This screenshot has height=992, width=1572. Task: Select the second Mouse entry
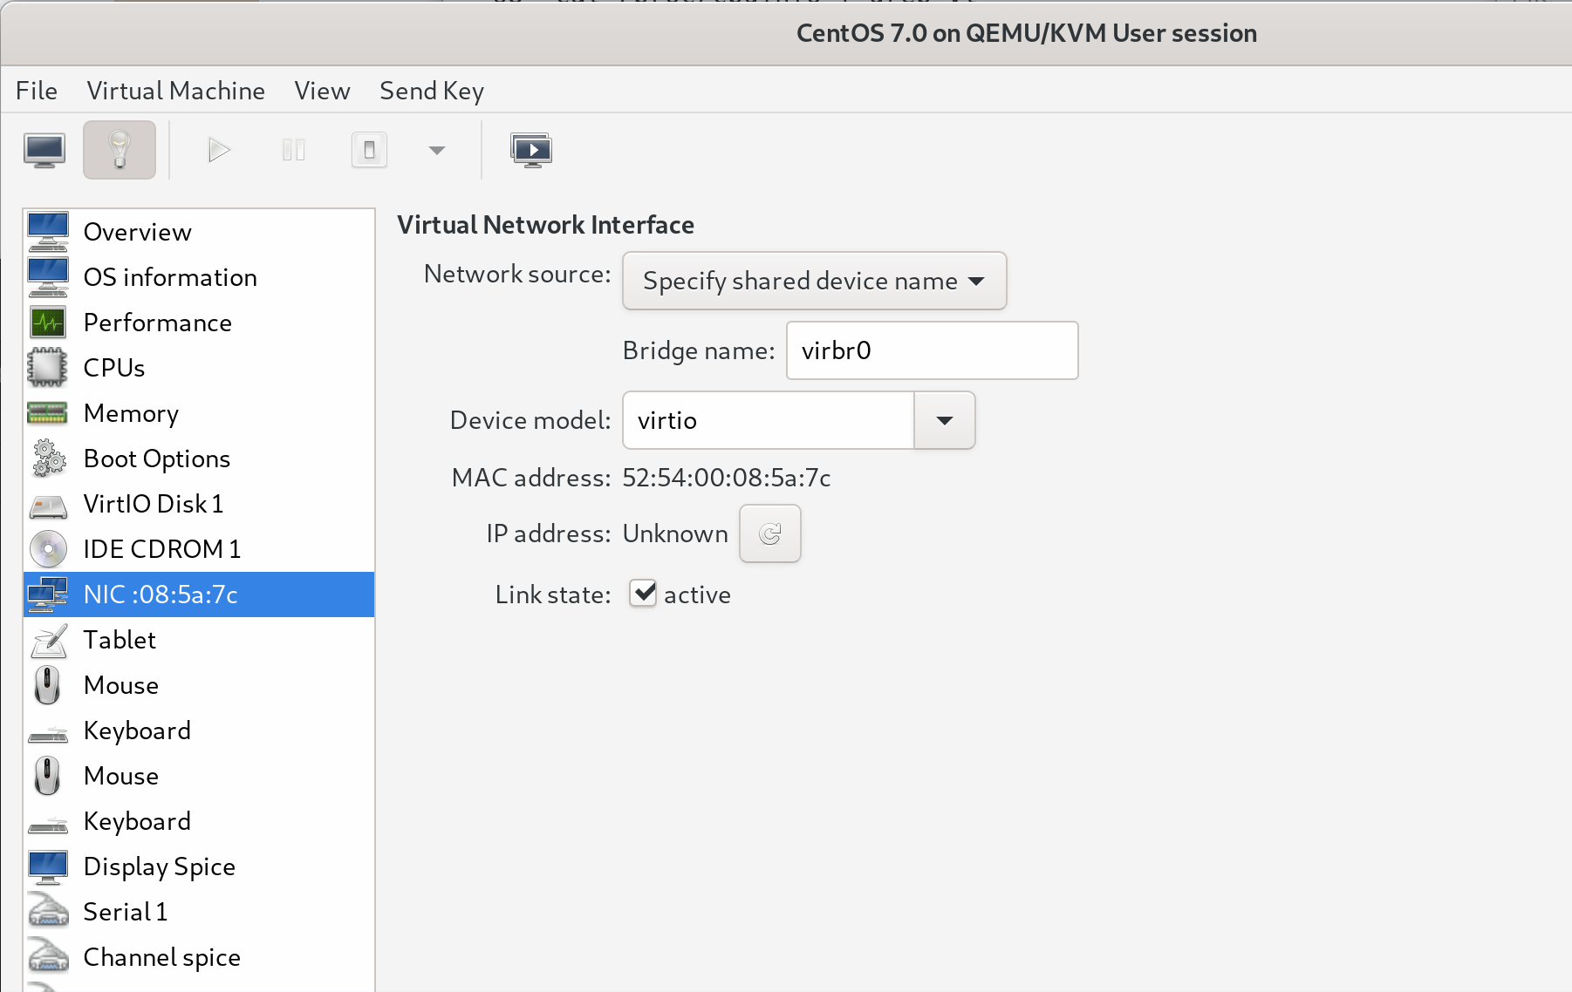[199, 776]
